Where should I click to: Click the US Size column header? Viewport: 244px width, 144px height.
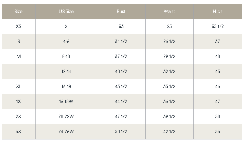click(66, 11)
